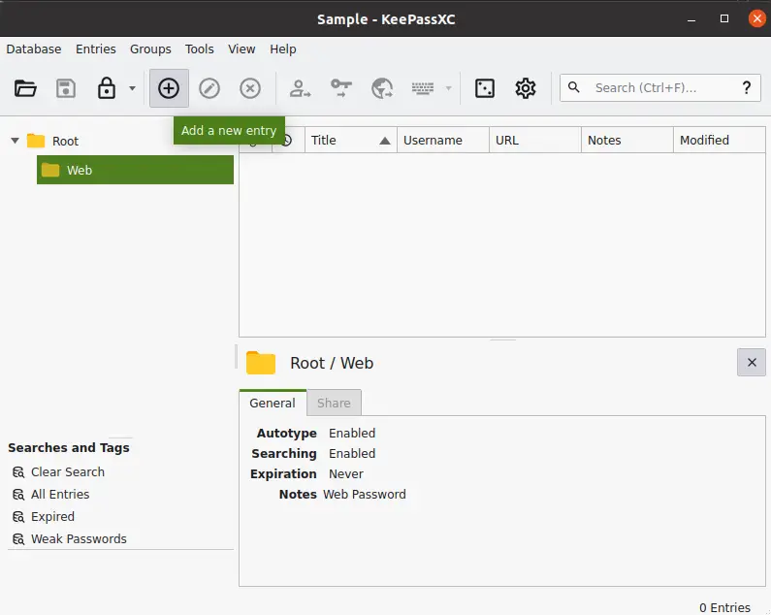
Task: Copy password with key-arrow icon
Action: 340,88
